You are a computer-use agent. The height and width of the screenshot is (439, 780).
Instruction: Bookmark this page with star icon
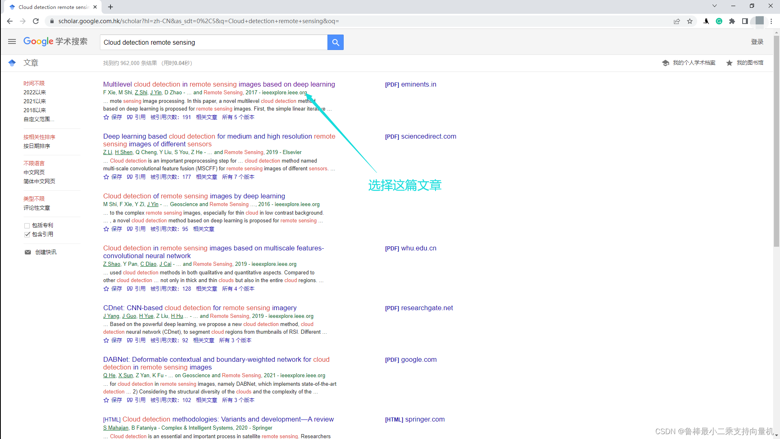point(690,21)
